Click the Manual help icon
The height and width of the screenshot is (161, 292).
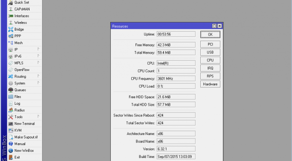point(11,144)
